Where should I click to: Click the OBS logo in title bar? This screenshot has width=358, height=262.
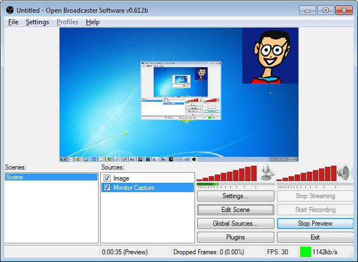pos(10,10)
